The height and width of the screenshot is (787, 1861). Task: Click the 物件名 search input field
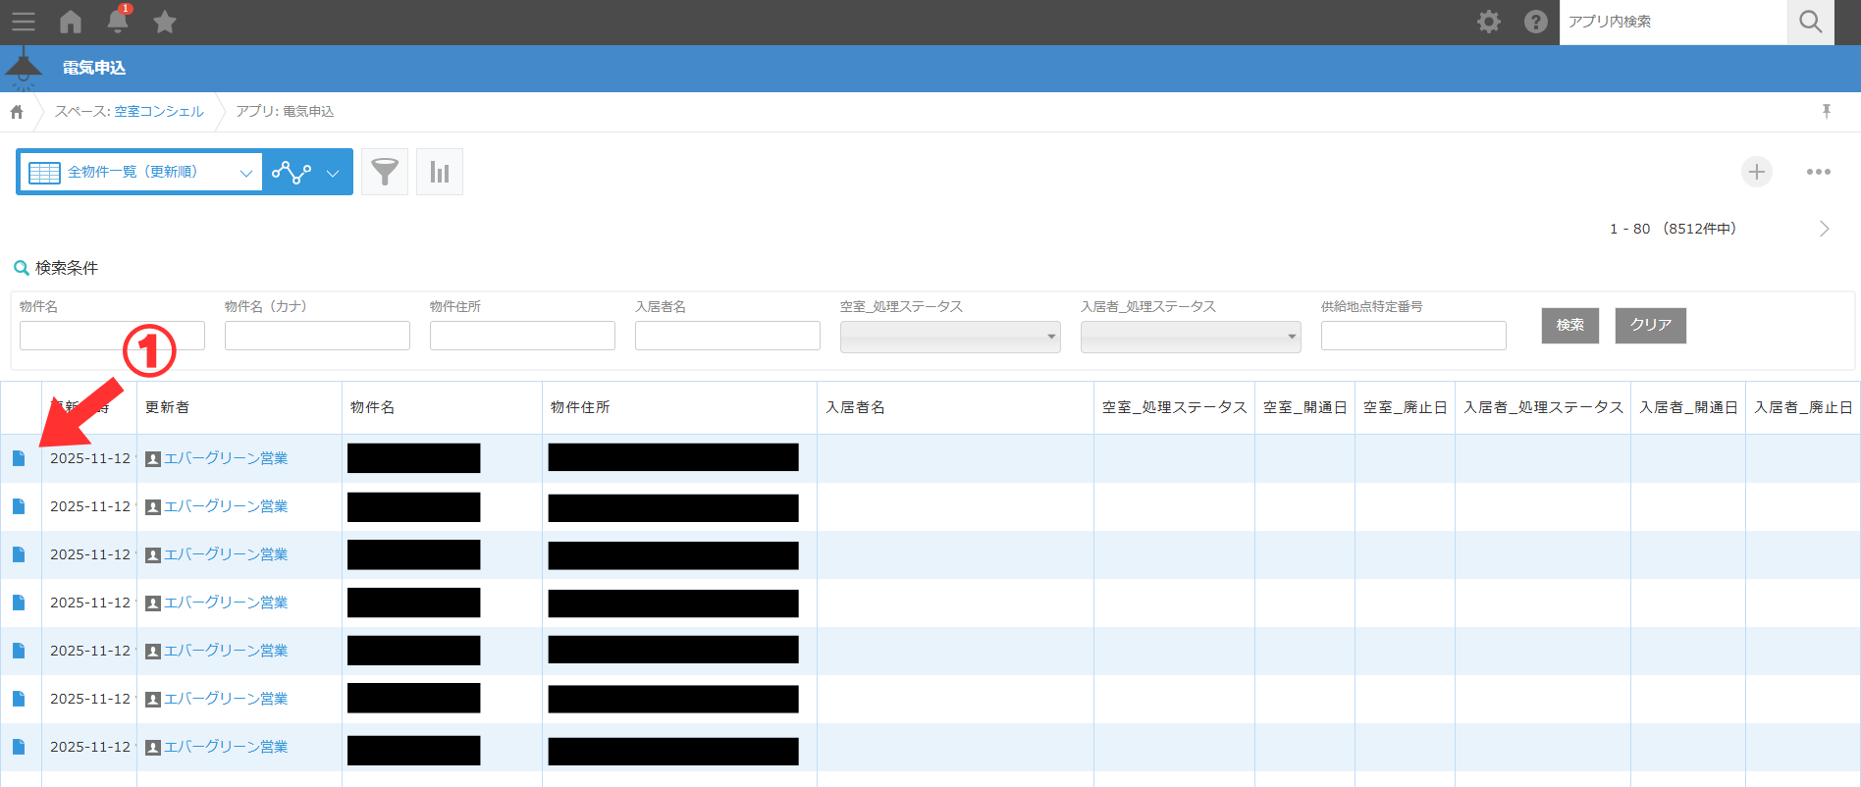(112, 336)
